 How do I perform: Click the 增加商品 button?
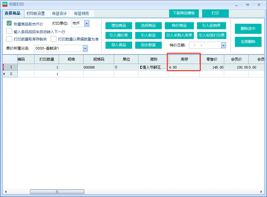coord(119,26)
